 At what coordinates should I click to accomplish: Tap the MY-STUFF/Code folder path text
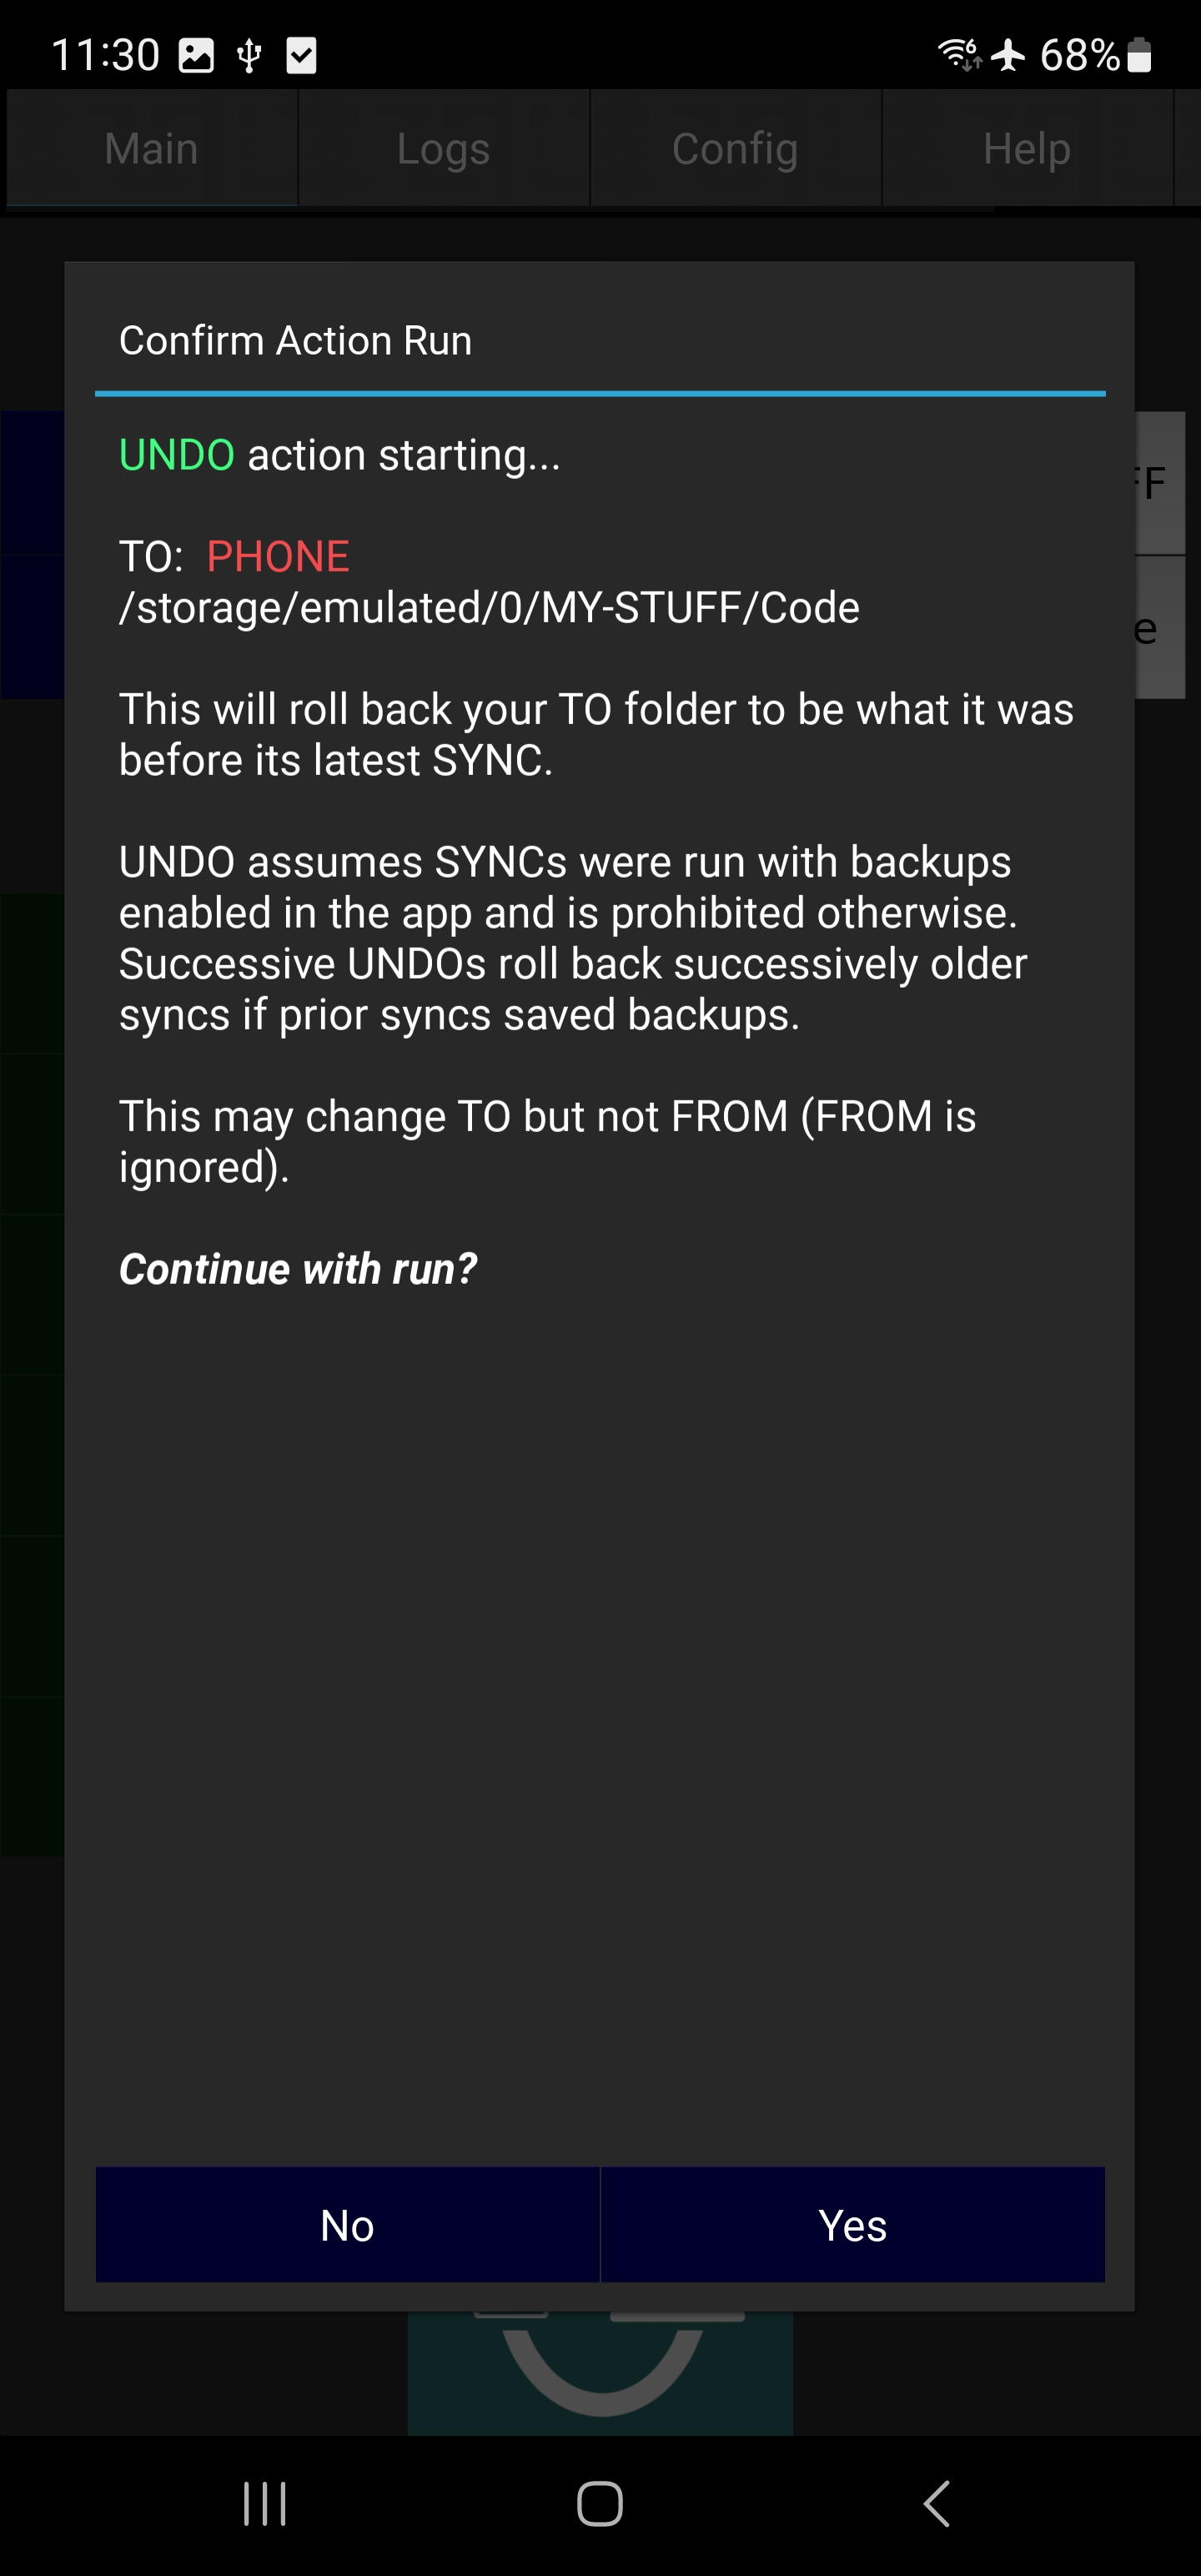tap(489, 607)
